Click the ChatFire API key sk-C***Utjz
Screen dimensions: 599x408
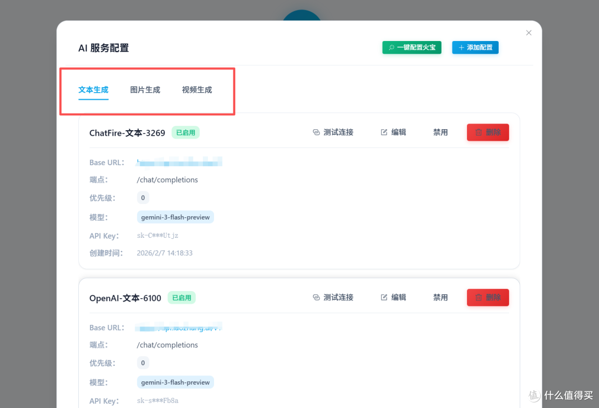158,236
